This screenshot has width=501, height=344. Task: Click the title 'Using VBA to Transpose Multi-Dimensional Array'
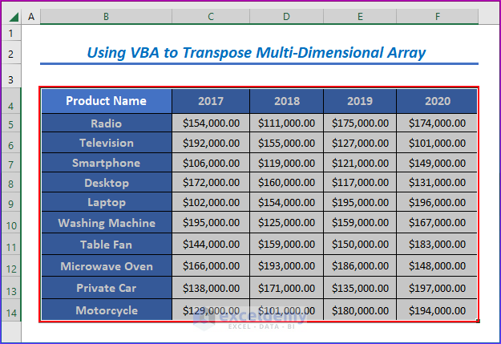[x=257, y=53]
